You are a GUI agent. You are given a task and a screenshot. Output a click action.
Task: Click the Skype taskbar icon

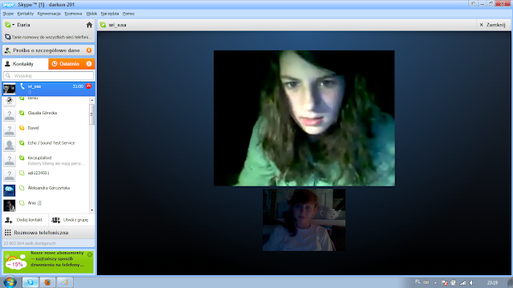point(30,282)
